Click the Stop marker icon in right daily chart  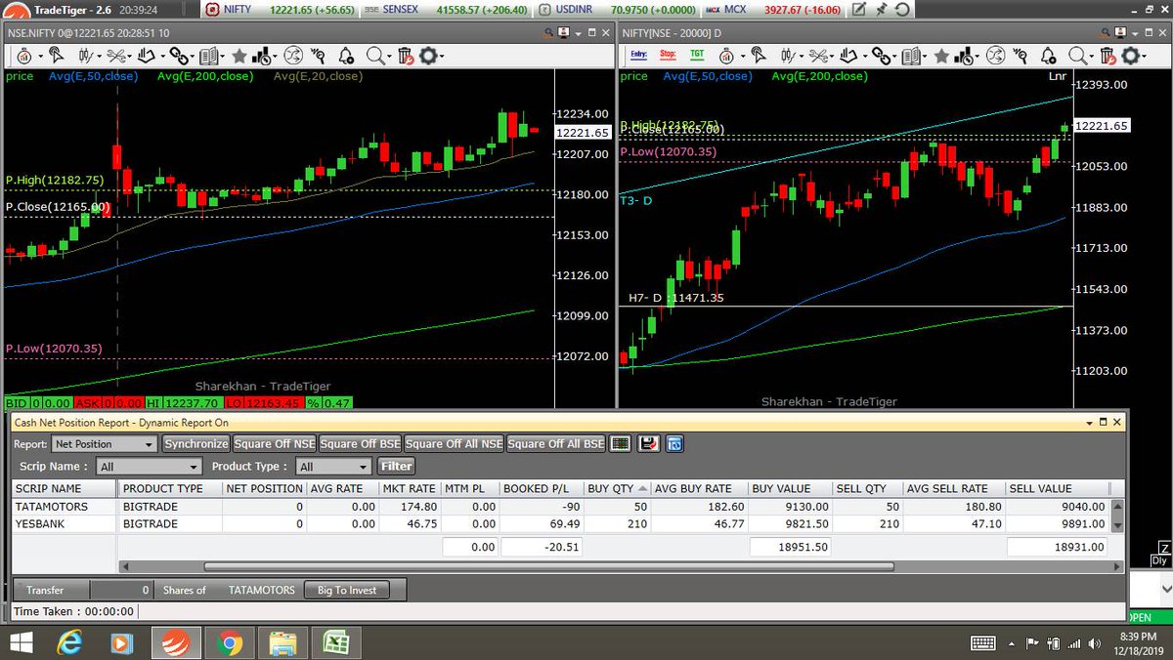(668, 54)
